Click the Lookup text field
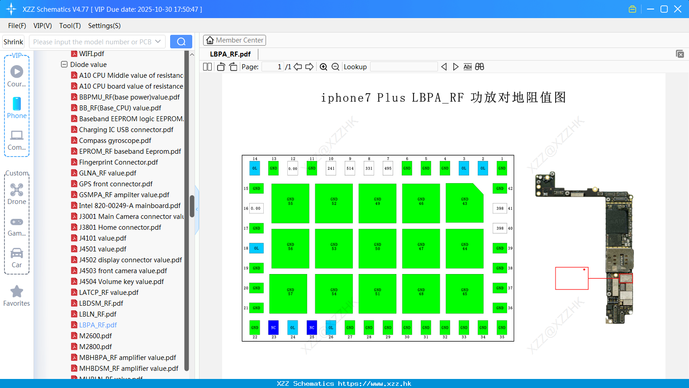 (x=404, y=66)
